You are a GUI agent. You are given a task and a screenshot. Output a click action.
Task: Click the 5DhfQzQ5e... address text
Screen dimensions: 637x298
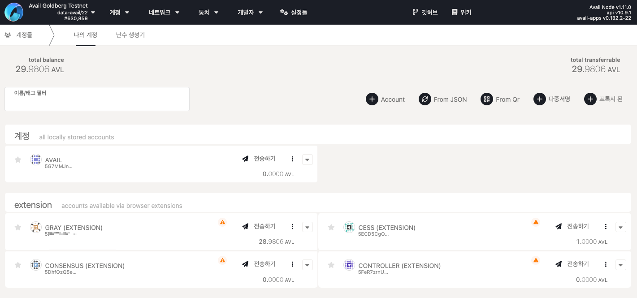tap(61, 272)
